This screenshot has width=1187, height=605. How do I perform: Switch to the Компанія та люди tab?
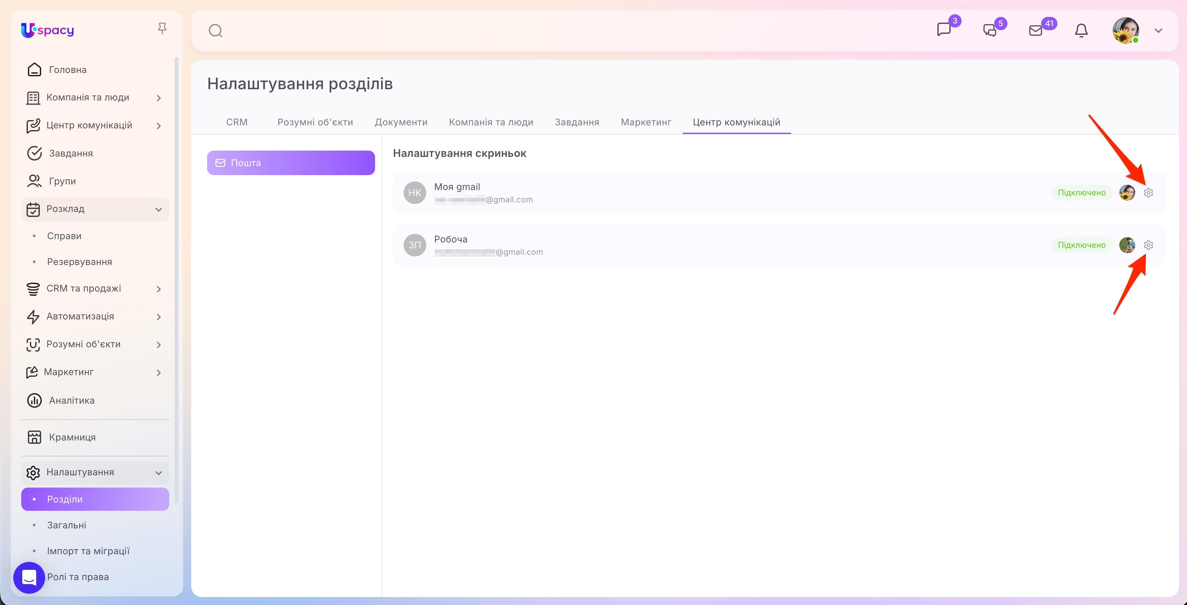tap(491, 122)
